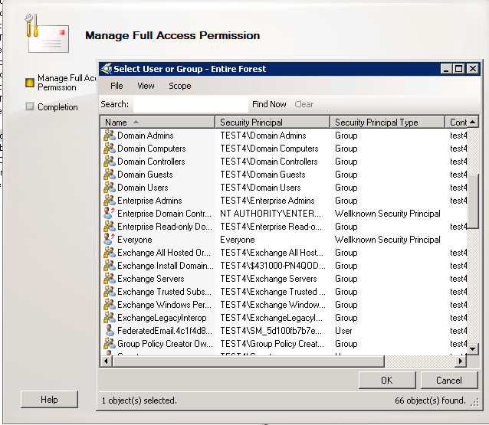The height and width of the screenshot is (425, 489).
Task: Click the Find Now button
Action: [x=269, y=104]
